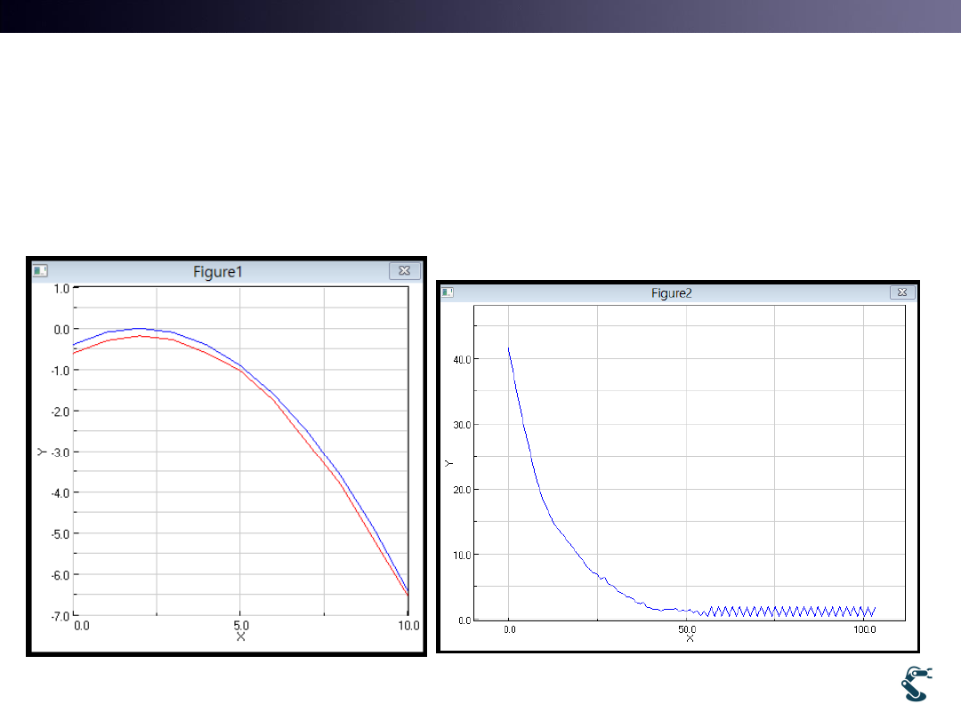Select the Y axis label in Figure1

41,452
